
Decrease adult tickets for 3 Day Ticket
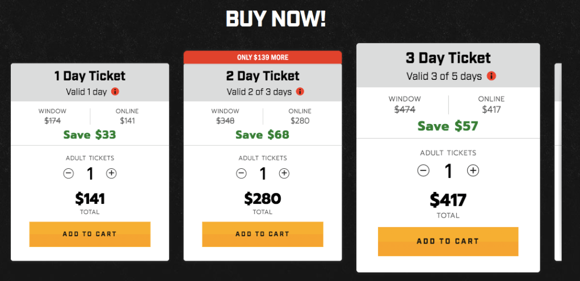423,170
